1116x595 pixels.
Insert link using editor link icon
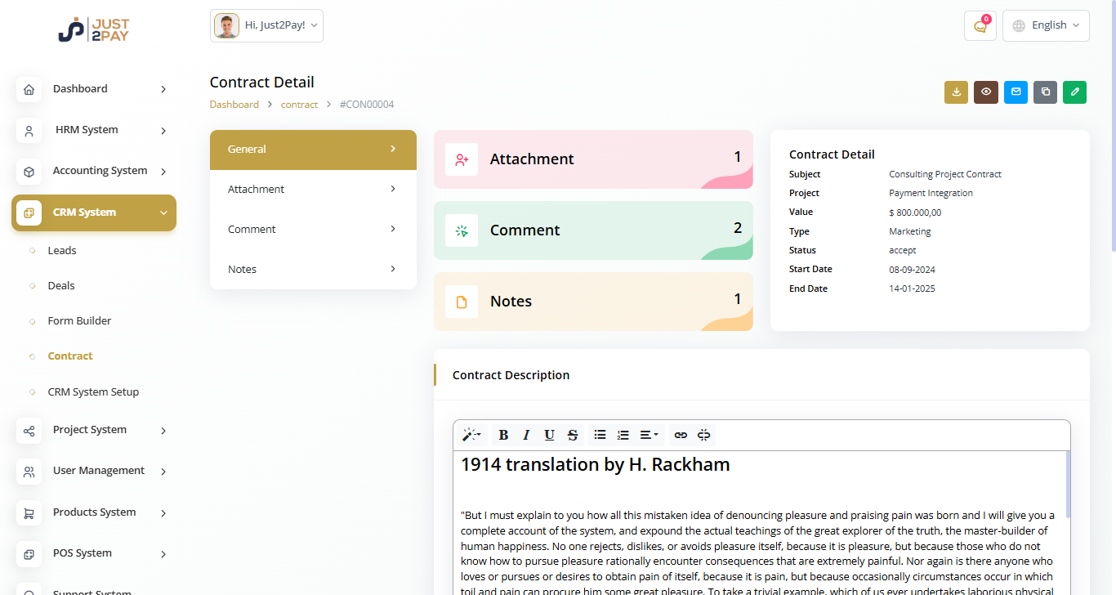(x=681, y=435)
